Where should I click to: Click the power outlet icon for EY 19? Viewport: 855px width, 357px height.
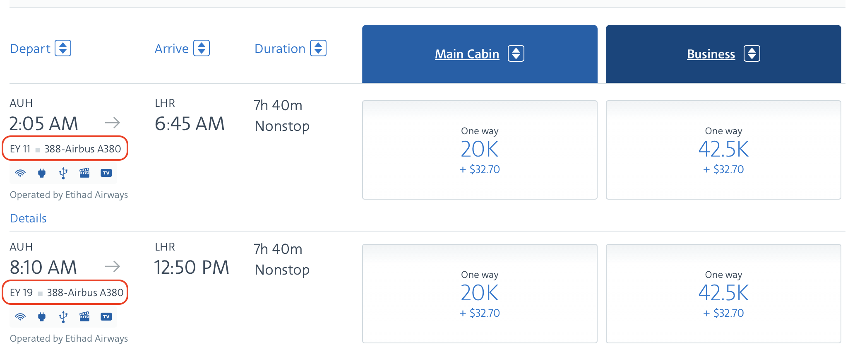(42, 317)
